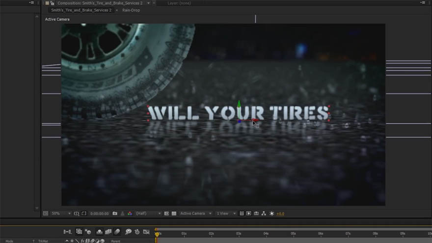Open the 1 View layout dropdown

(226, 214)
